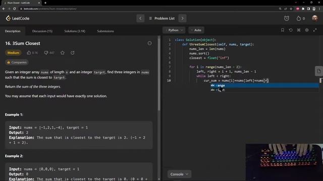Toggle editor fullscreen icon
Viewport: 323px width, 181px height.
coord(315,30)
